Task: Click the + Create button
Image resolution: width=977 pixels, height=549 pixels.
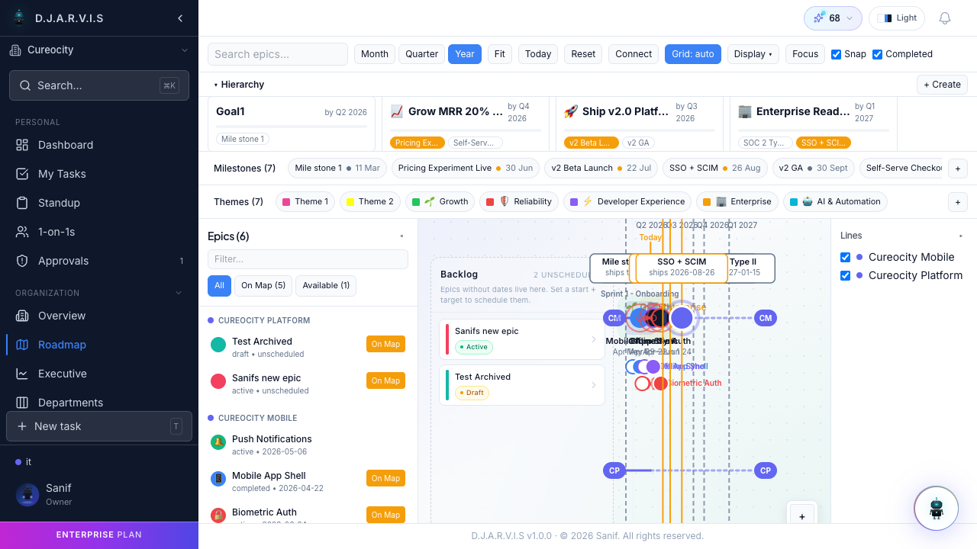Action: 942,85
